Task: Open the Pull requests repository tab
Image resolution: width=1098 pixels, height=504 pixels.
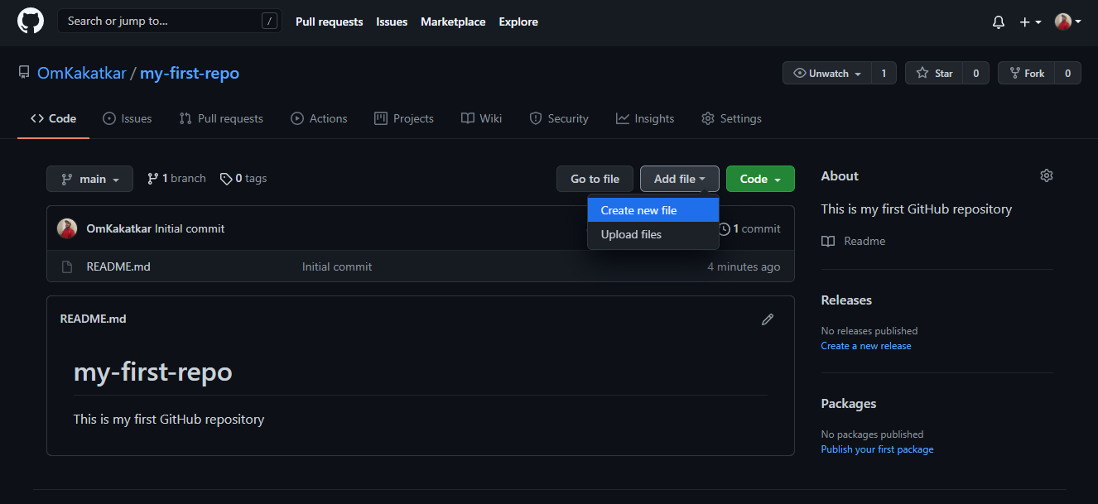Action: click(221, 118)
